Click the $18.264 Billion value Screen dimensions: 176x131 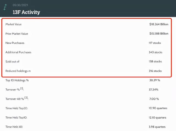pos(159,24)
